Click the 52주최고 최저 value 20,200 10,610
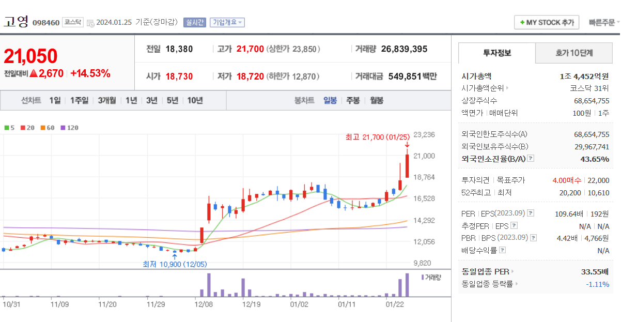621x322 pixels. [585, 193]
